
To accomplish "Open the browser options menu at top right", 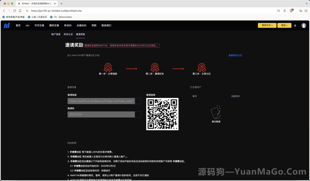I will 306,10.
